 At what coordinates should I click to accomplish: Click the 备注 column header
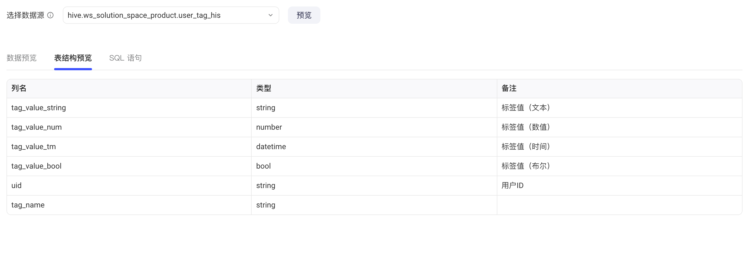click(x=620, y=89)
